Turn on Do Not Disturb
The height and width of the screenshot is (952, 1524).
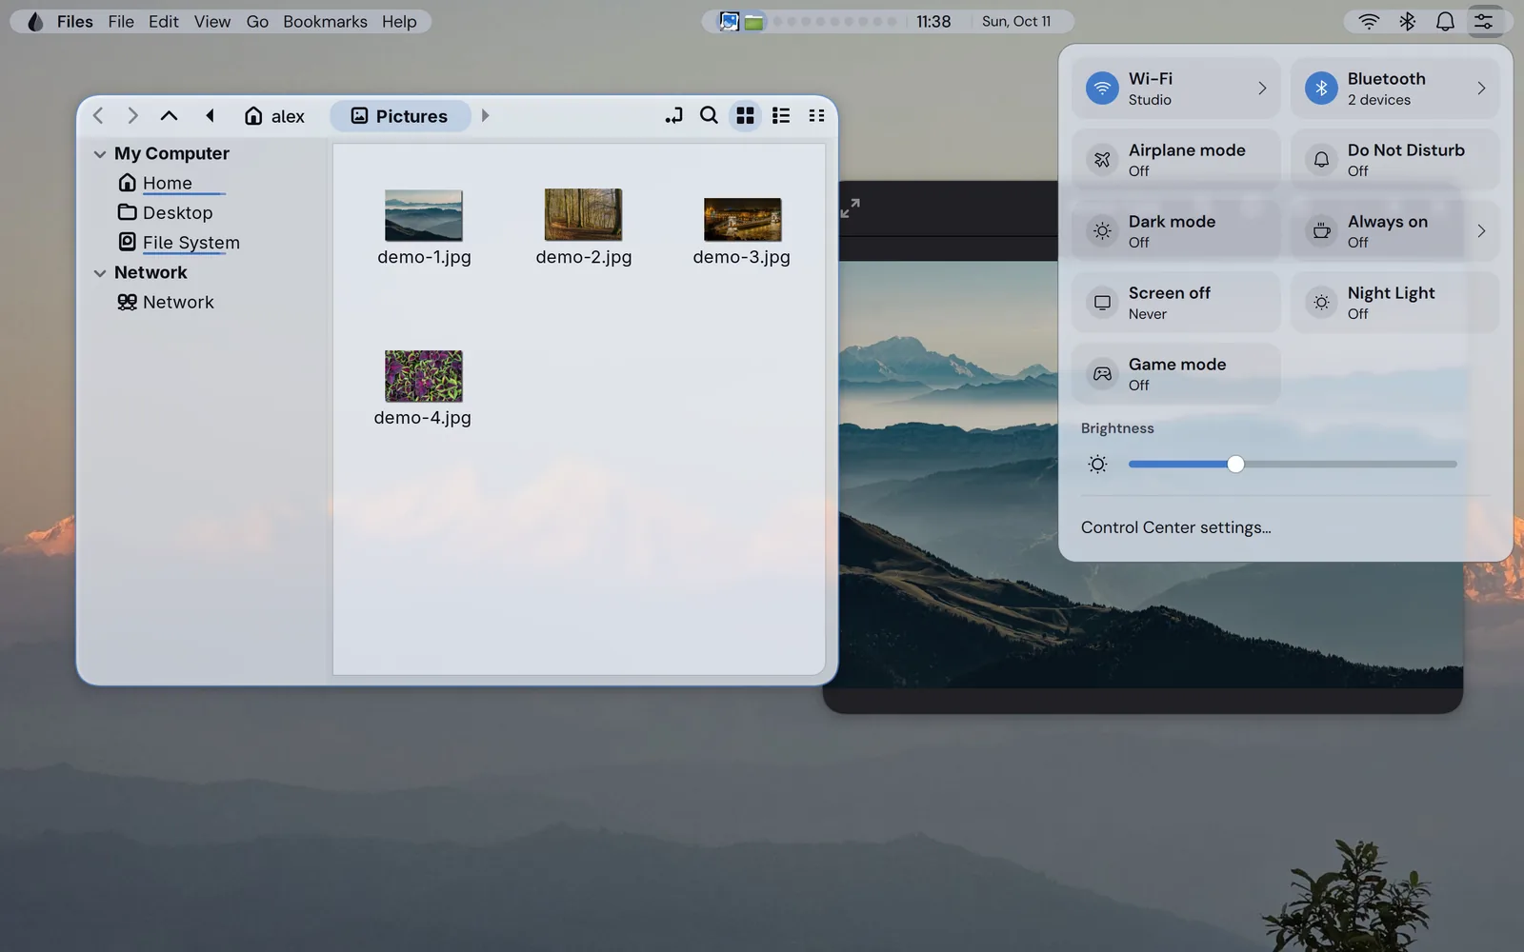(1394, 160)
